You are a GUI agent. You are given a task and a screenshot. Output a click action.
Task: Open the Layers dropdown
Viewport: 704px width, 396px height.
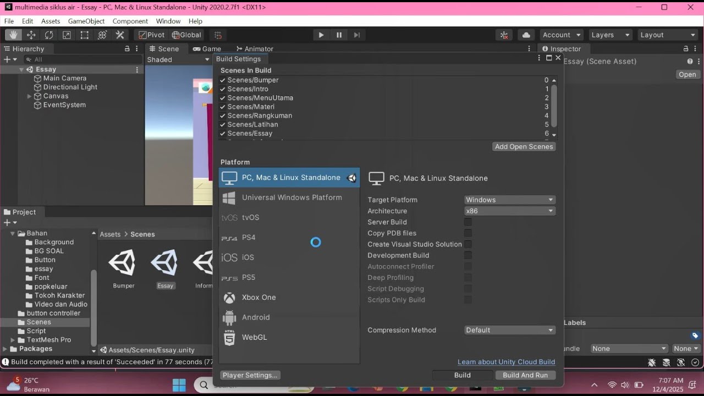[610, 35]
